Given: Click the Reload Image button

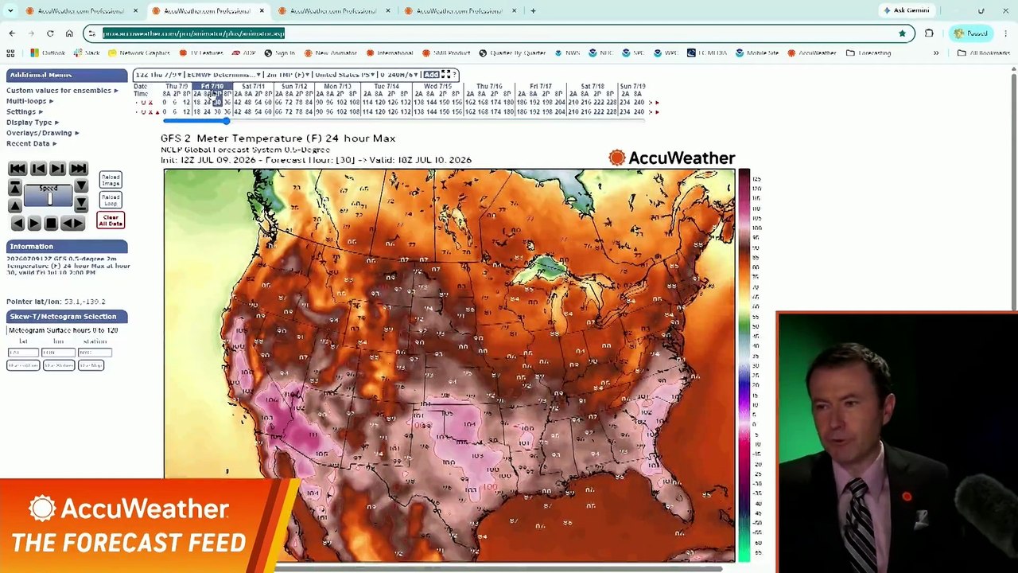Looking at the screenshot, I should [111, 181].
